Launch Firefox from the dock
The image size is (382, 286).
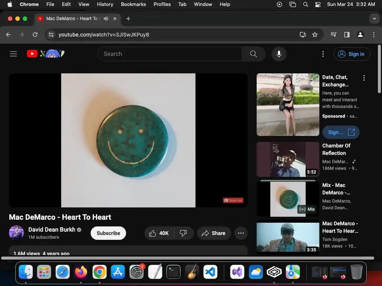tap(81, 271)
